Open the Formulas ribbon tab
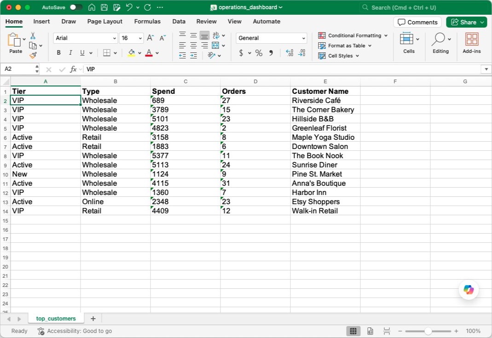The height and width of the screenshot is (338, 492). click(147, 21)
